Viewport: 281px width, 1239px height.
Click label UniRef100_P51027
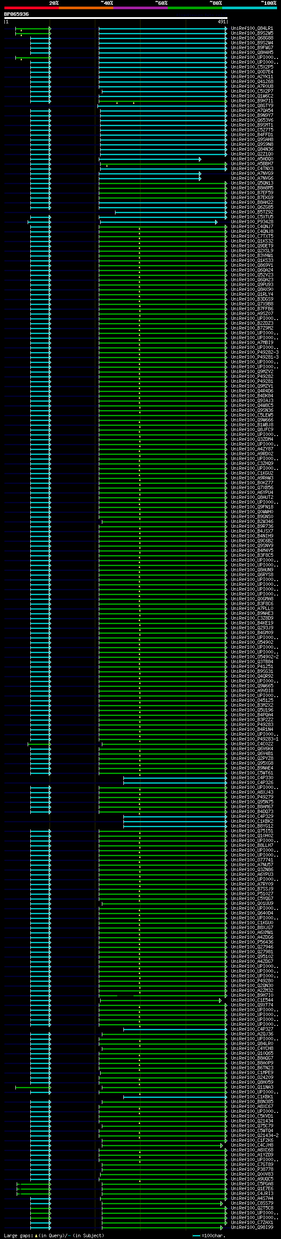252,894
